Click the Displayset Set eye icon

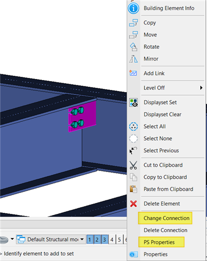coord(134,103)
